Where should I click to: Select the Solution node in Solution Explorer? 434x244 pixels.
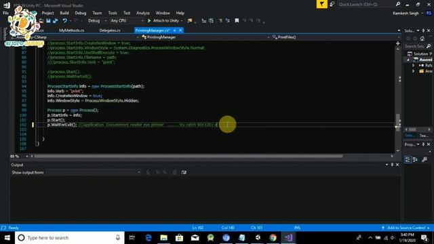420,54
